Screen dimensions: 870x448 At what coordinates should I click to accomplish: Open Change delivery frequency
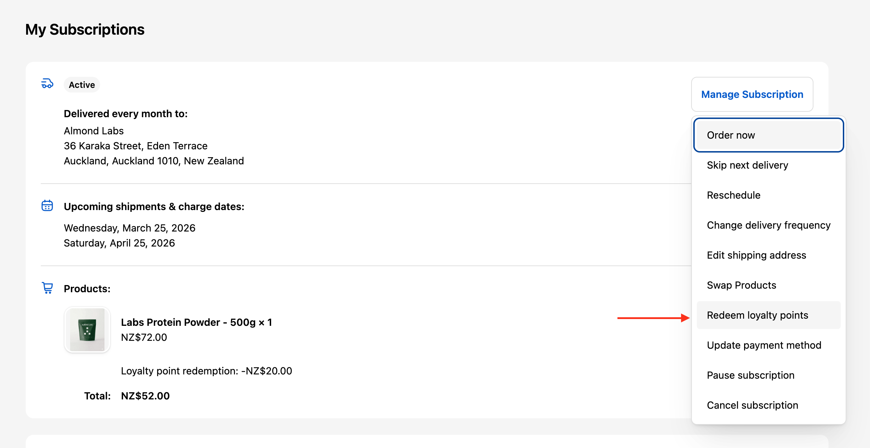tap(768, 225)
